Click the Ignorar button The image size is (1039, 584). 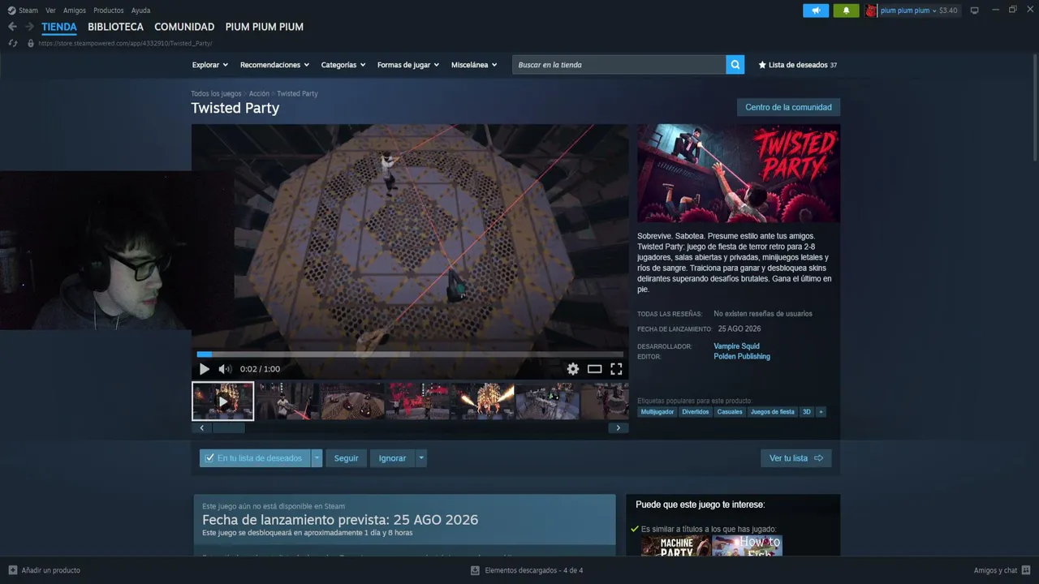point(392,458)
